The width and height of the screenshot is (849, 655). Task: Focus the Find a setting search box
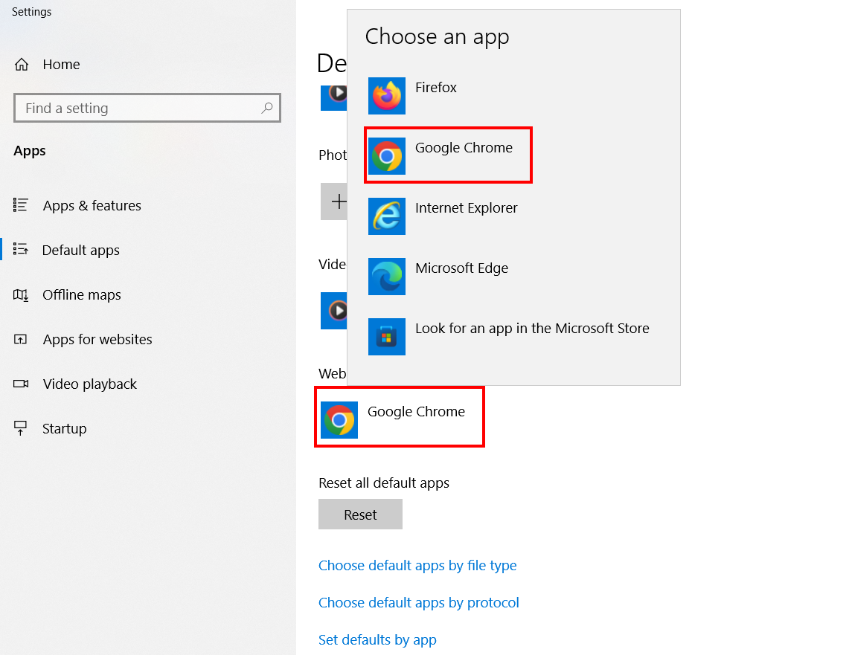point(147,108)
